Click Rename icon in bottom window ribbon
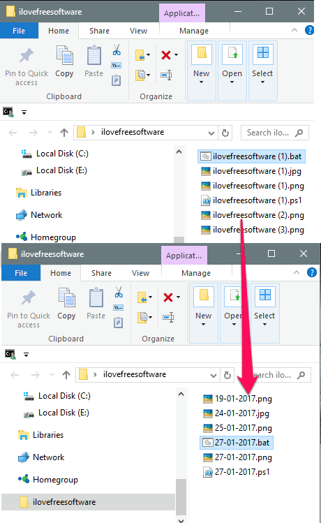 [168, 317]
